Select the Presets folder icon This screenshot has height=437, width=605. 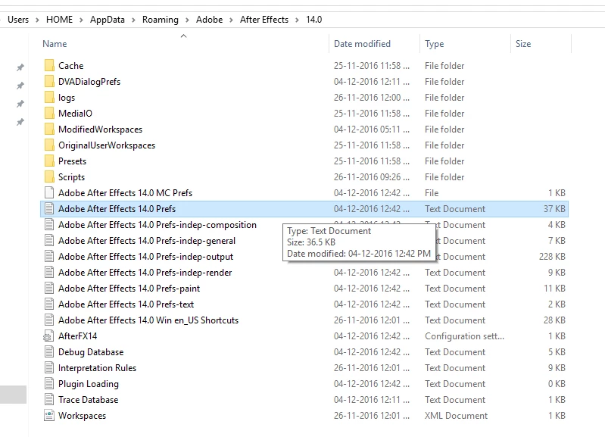tap(49, 161)
